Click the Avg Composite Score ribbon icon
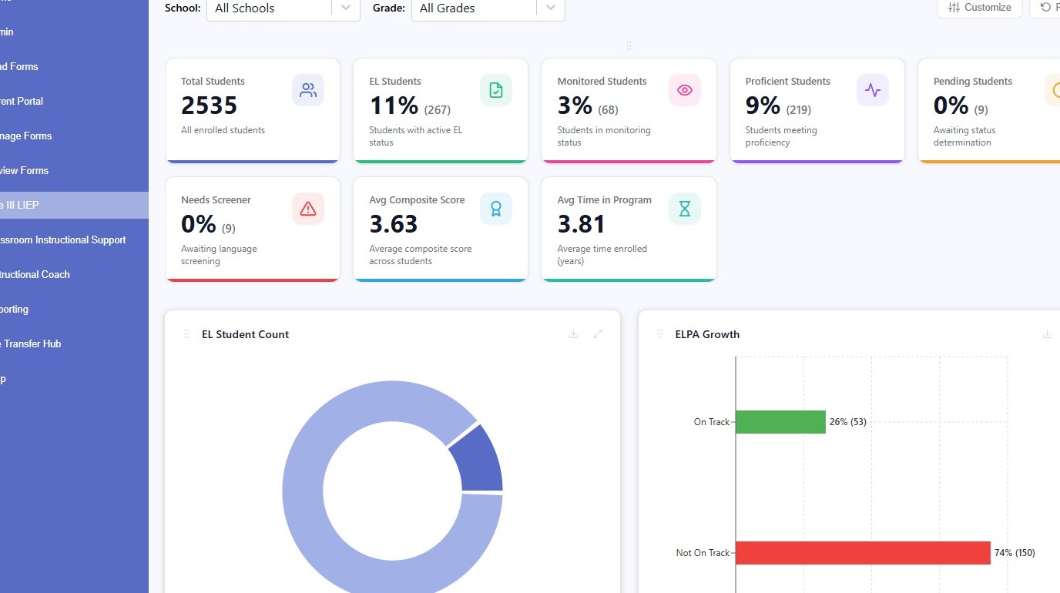1060x593 pixels. 496,209
